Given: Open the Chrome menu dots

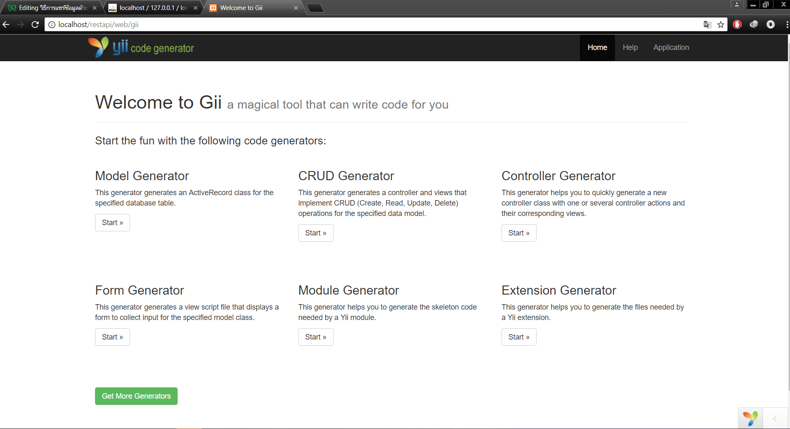Looking at the screenshot, I should click(x=787, y=25).
